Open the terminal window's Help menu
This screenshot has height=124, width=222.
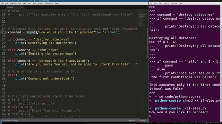(x=181, y=3)
